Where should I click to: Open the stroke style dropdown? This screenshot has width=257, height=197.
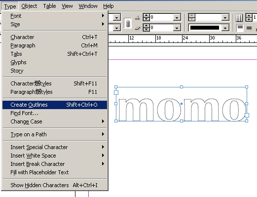225,28
